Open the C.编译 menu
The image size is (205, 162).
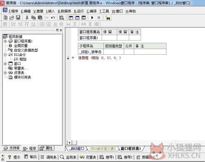[x=91, y=11]
